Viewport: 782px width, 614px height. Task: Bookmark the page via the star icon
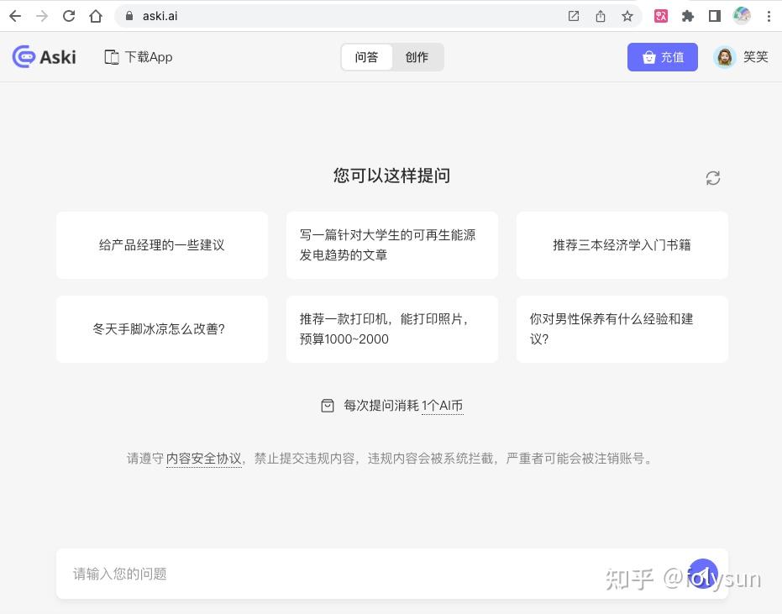point(627,15)
